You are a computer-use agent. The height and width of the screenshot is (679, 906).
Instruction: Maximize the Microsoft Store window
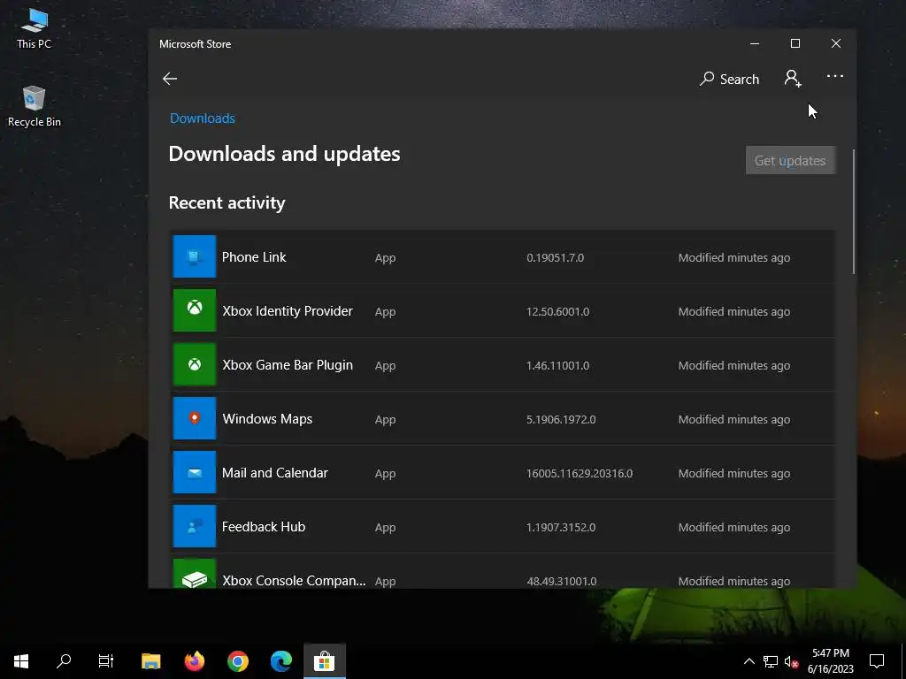click(795, 44)
